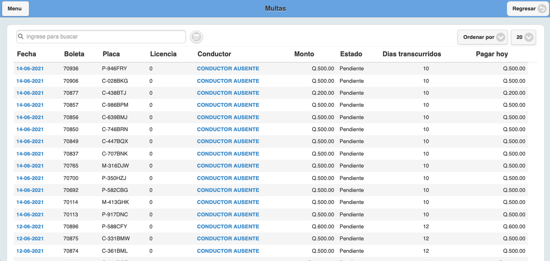
Task: Open date link for boleta 70936
Action: tap(30, 69)
